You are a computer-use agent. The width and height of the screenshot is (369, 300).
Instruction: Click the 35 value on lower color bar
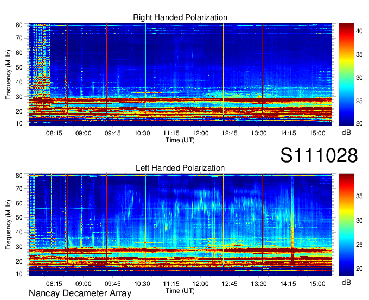point(359,197)
